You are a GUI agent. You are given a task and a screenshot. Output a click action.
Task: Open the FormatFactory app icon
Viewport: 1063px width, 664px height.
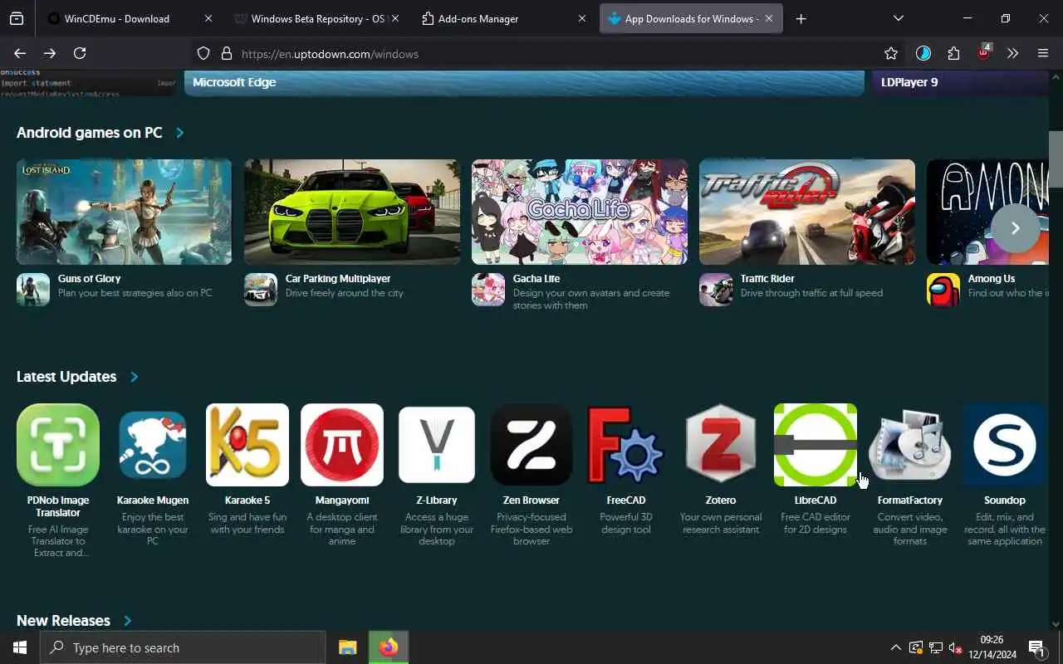click(910, 445)
